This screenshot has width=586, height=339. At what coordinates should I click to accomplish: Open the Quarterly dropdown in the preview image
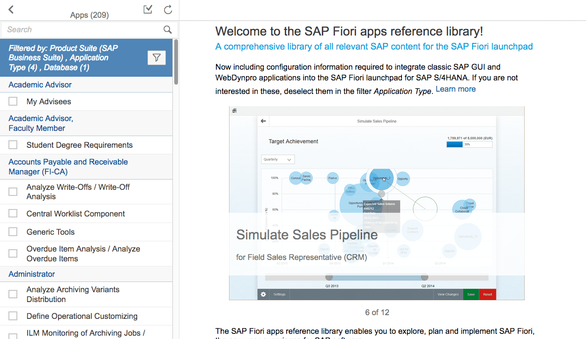278,159
